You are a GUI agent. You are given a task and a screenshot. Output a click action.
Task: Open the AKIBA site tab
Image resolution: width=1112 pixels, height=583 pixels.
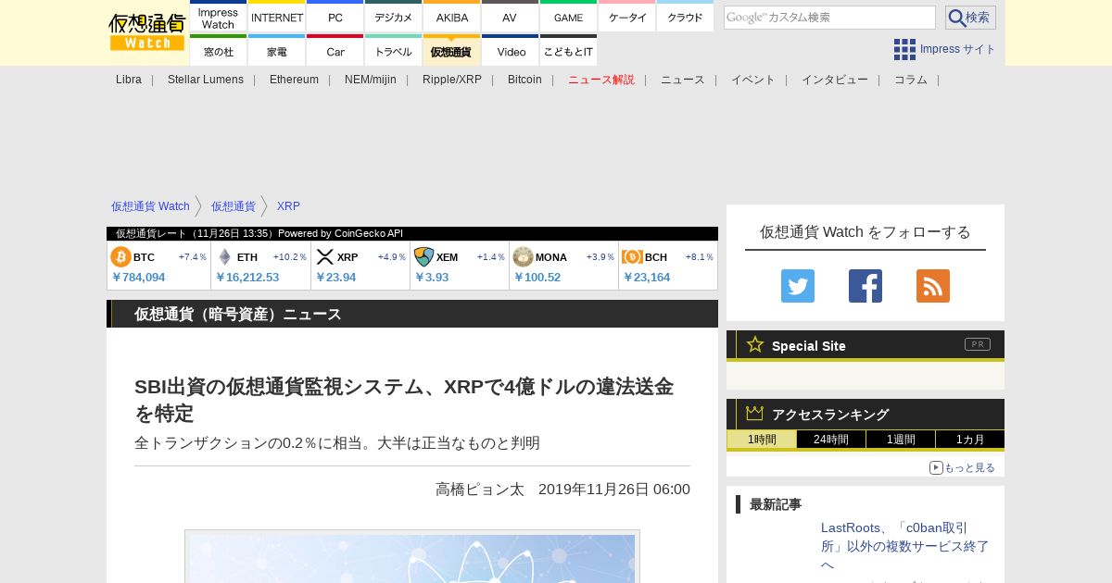pos(452,17)
